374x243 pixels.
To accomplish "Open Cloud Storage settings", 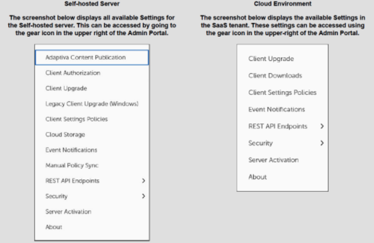I will (65, 134).
